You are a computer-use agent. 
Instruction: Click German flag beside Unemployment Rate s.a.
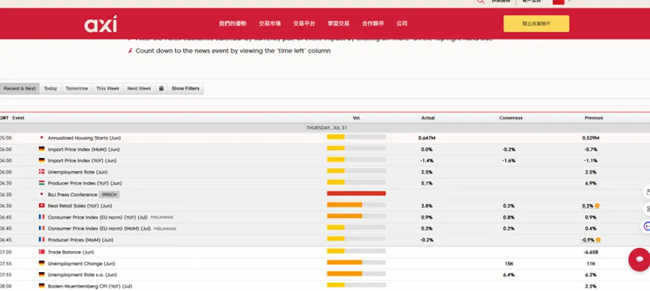pyautogui.click(x=41, y=274)
